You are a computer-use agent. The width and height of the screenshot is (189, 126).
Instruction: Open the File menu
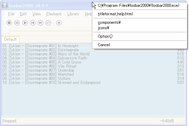11,14
